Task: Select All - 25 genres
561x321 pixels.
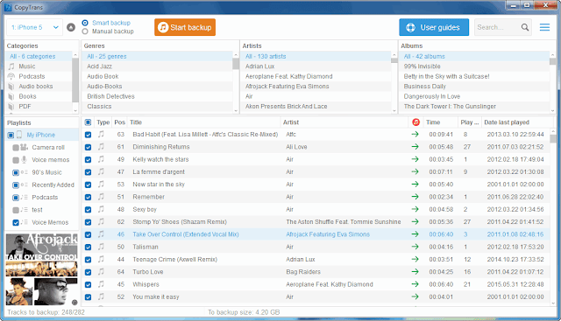Action: [158, 57]
